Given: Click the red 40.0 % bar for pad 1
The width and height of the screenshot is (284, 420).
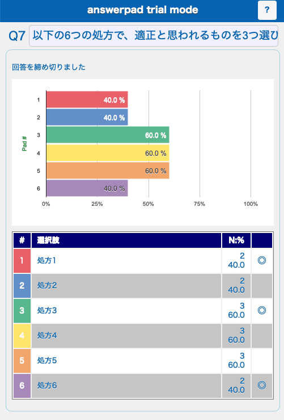Looking at the screenshot, I should click(x=87, y=99).
